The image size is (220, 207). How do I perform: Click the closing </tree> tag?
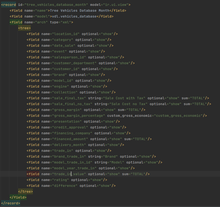coord(25,192)
